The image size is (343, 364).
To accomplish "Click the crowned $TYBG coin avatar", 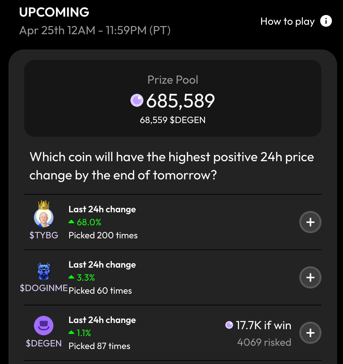I will pos(44,216).
